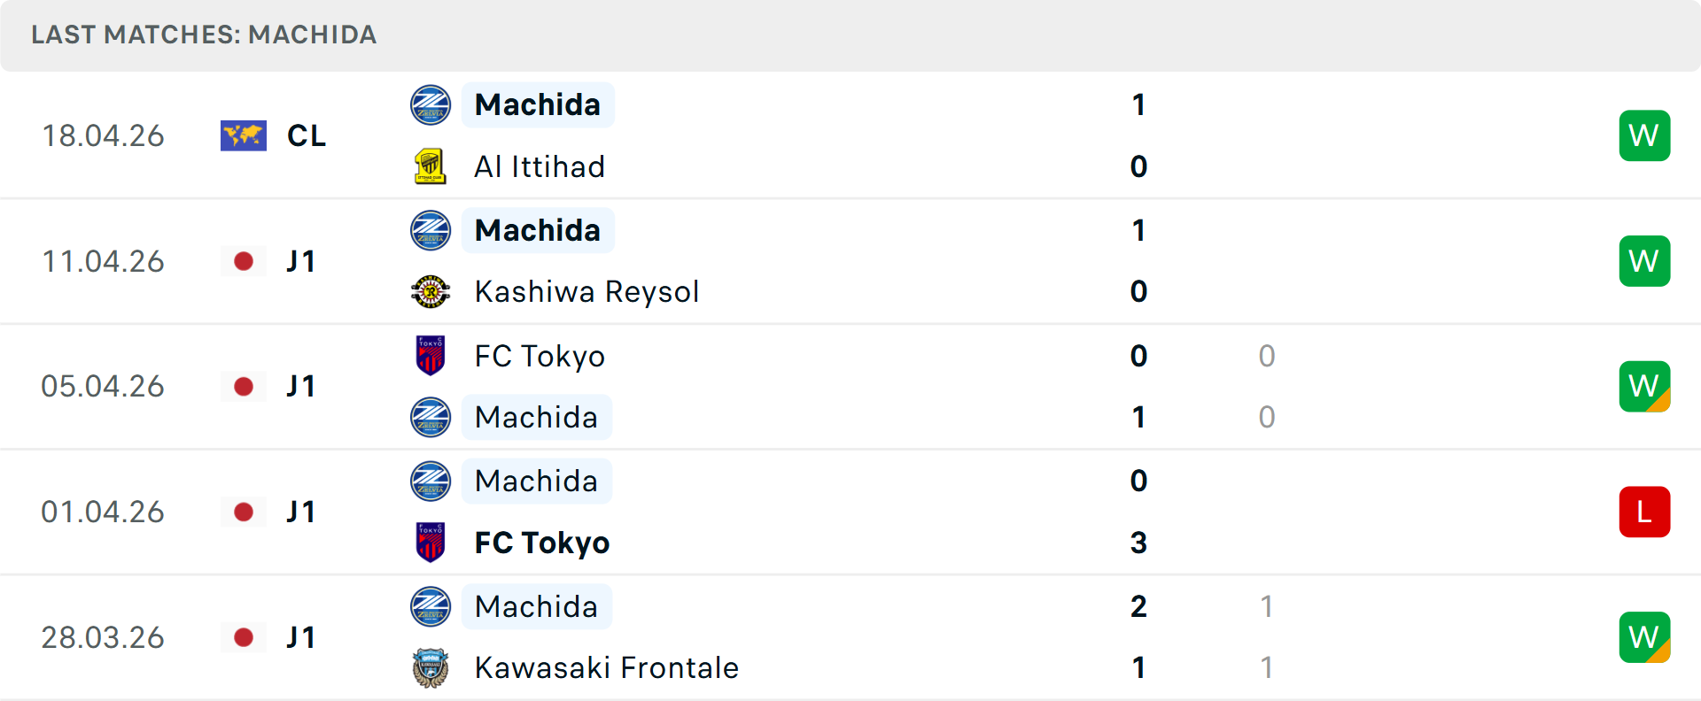Click the J1 league icon beside 11.04.26

point(244,261)
